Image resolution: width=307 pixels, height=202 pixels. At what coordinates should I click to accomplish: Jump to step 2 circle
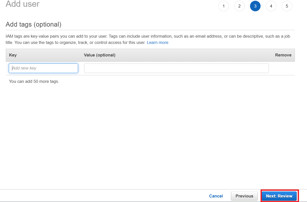[239, 6]
